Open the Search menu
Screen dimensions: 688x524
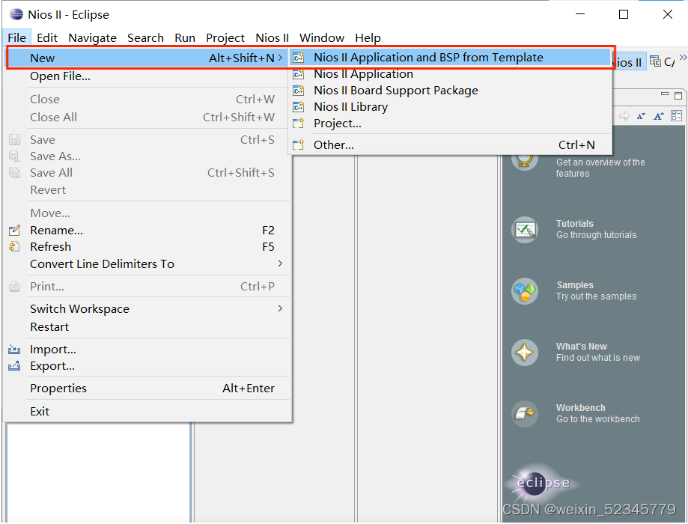pyautogui.click(x=145, y=37)
